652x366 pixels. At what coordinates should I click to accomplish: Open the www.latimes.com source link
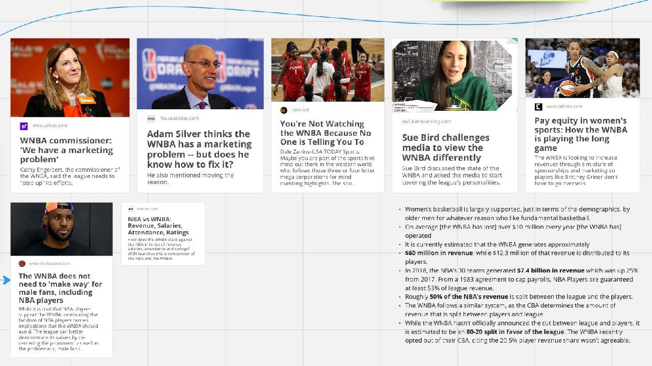(564, 106)
